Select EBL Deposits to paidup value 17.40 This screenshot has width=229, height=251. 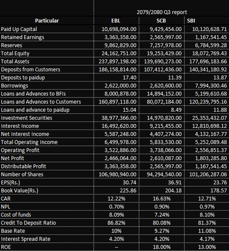point(130,78)
